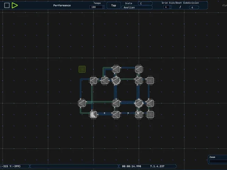
Task: Start playback with the green play triangle
Action: [15, 5]
